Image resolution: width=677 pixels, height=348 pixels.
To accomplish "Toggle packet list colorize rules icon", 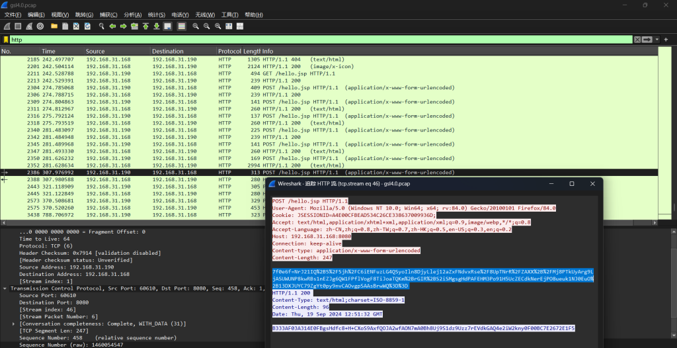I will click(180, 26).
